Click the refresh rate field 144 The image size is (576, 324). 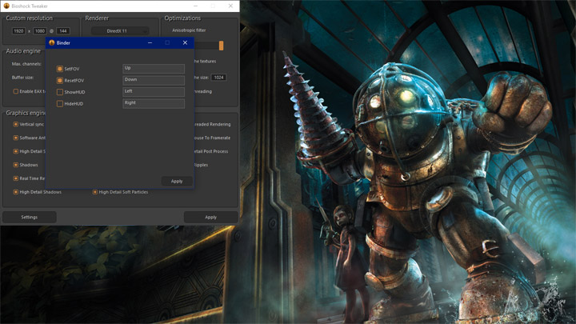63,31
